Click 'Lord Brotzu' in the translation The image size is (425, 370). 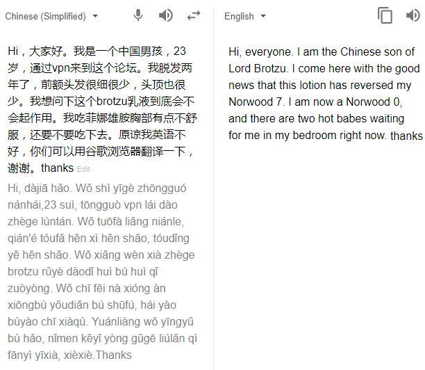(257, 69)
